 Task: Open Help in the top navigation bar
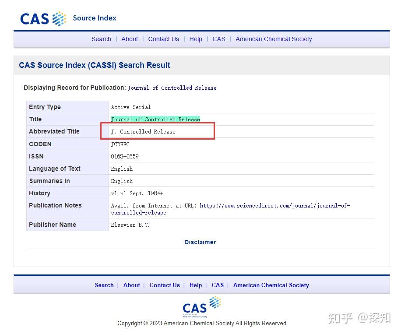tap(196, 39)
